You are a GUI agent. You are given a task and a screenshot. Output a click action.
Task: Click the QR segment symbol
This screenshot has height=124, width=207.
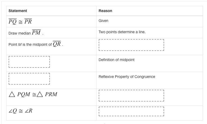[57, 44]
